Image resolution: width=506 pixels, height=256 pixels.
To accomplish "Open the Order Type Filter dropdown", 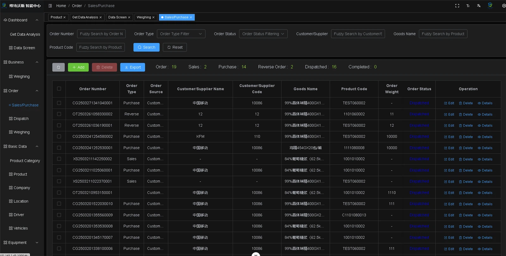I will click(181, 34).
